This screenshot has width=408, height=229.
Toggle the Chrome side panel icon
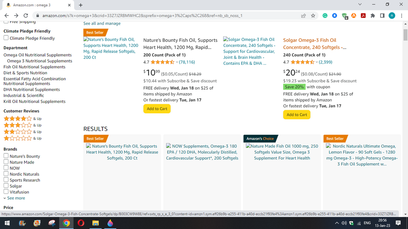[382, 16]
